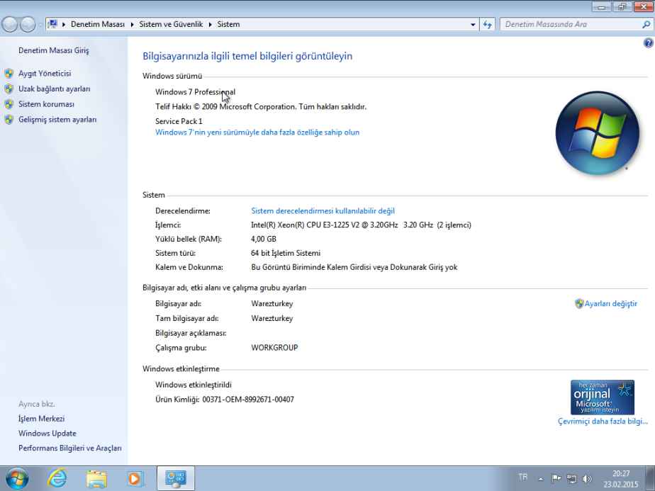Open the breadcrumb dropdown arrow in address bar
This screenshot has height=491, width=655.
(473, 23)
